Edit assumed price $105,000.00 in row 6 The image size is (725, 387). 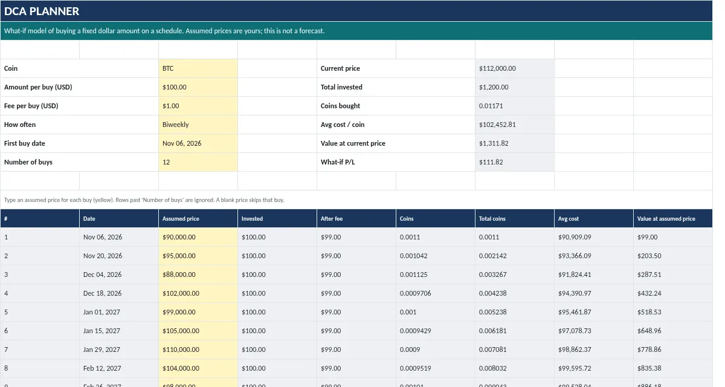pyautogui.click(x=198, y=331)
